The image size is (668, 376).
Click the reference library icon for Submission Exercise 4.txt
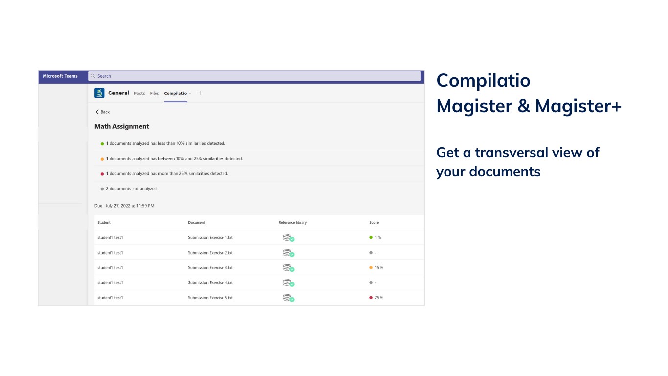289,283
